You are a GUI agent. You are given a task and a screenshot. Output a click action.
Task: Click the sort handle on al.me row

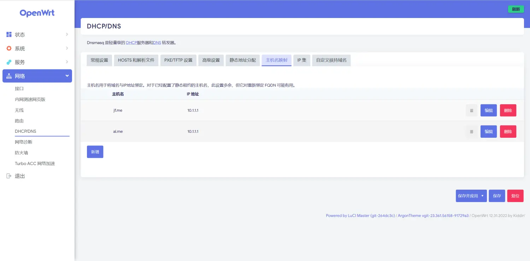[x=471, y=131]
